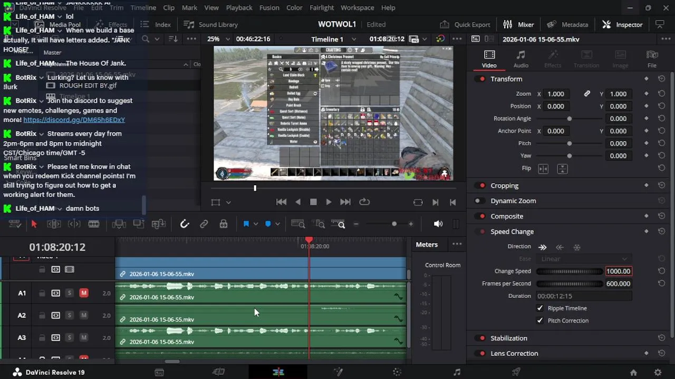Viewport: 675px width, 379px height.
Task: Click the Flip vertical icon
Action: [562, 168]
